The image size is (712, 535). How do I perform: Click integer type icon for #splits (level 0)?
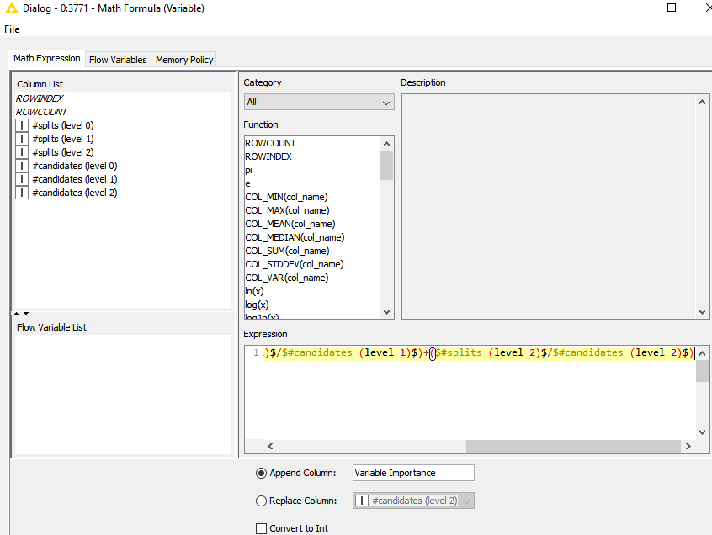point(22,125)
